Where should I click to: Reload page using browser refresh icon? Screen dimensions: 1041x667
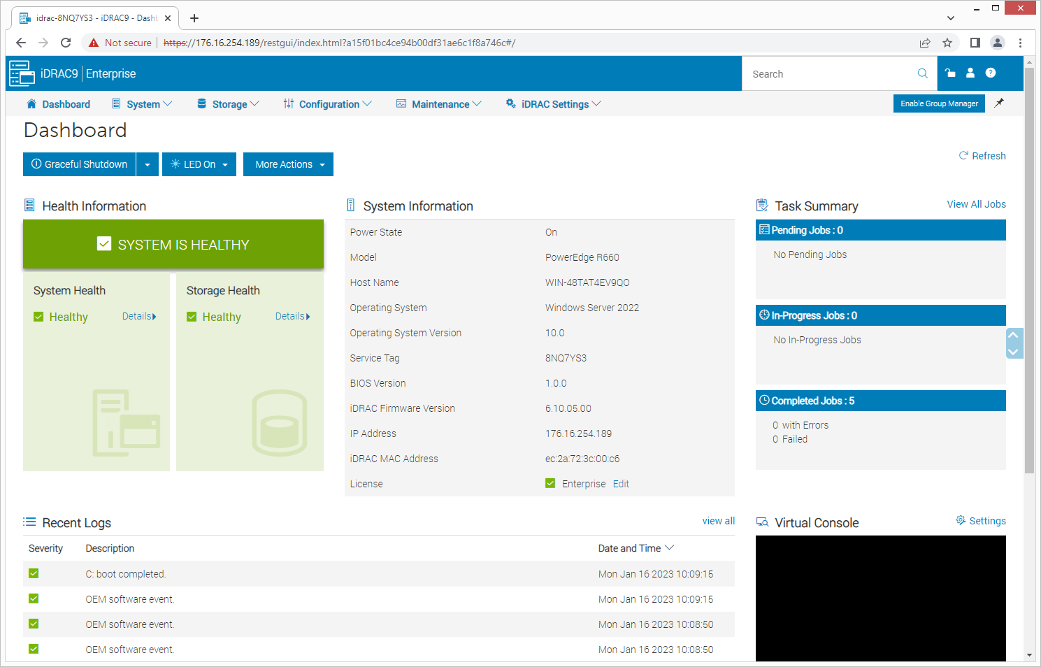tap(66, 43)
